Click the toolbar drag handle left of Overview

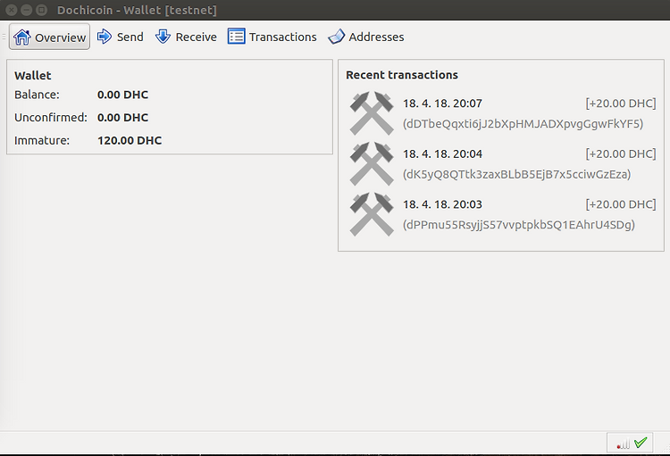pos(4,37)
